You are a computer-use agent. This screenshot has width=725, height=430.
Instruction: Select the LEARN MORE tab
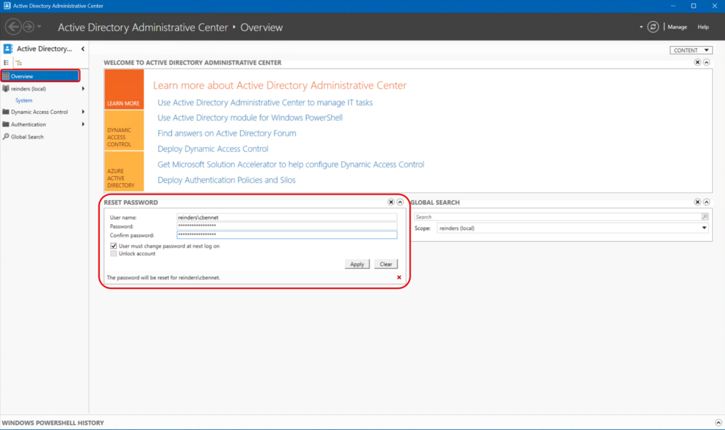tap(124, 90)
